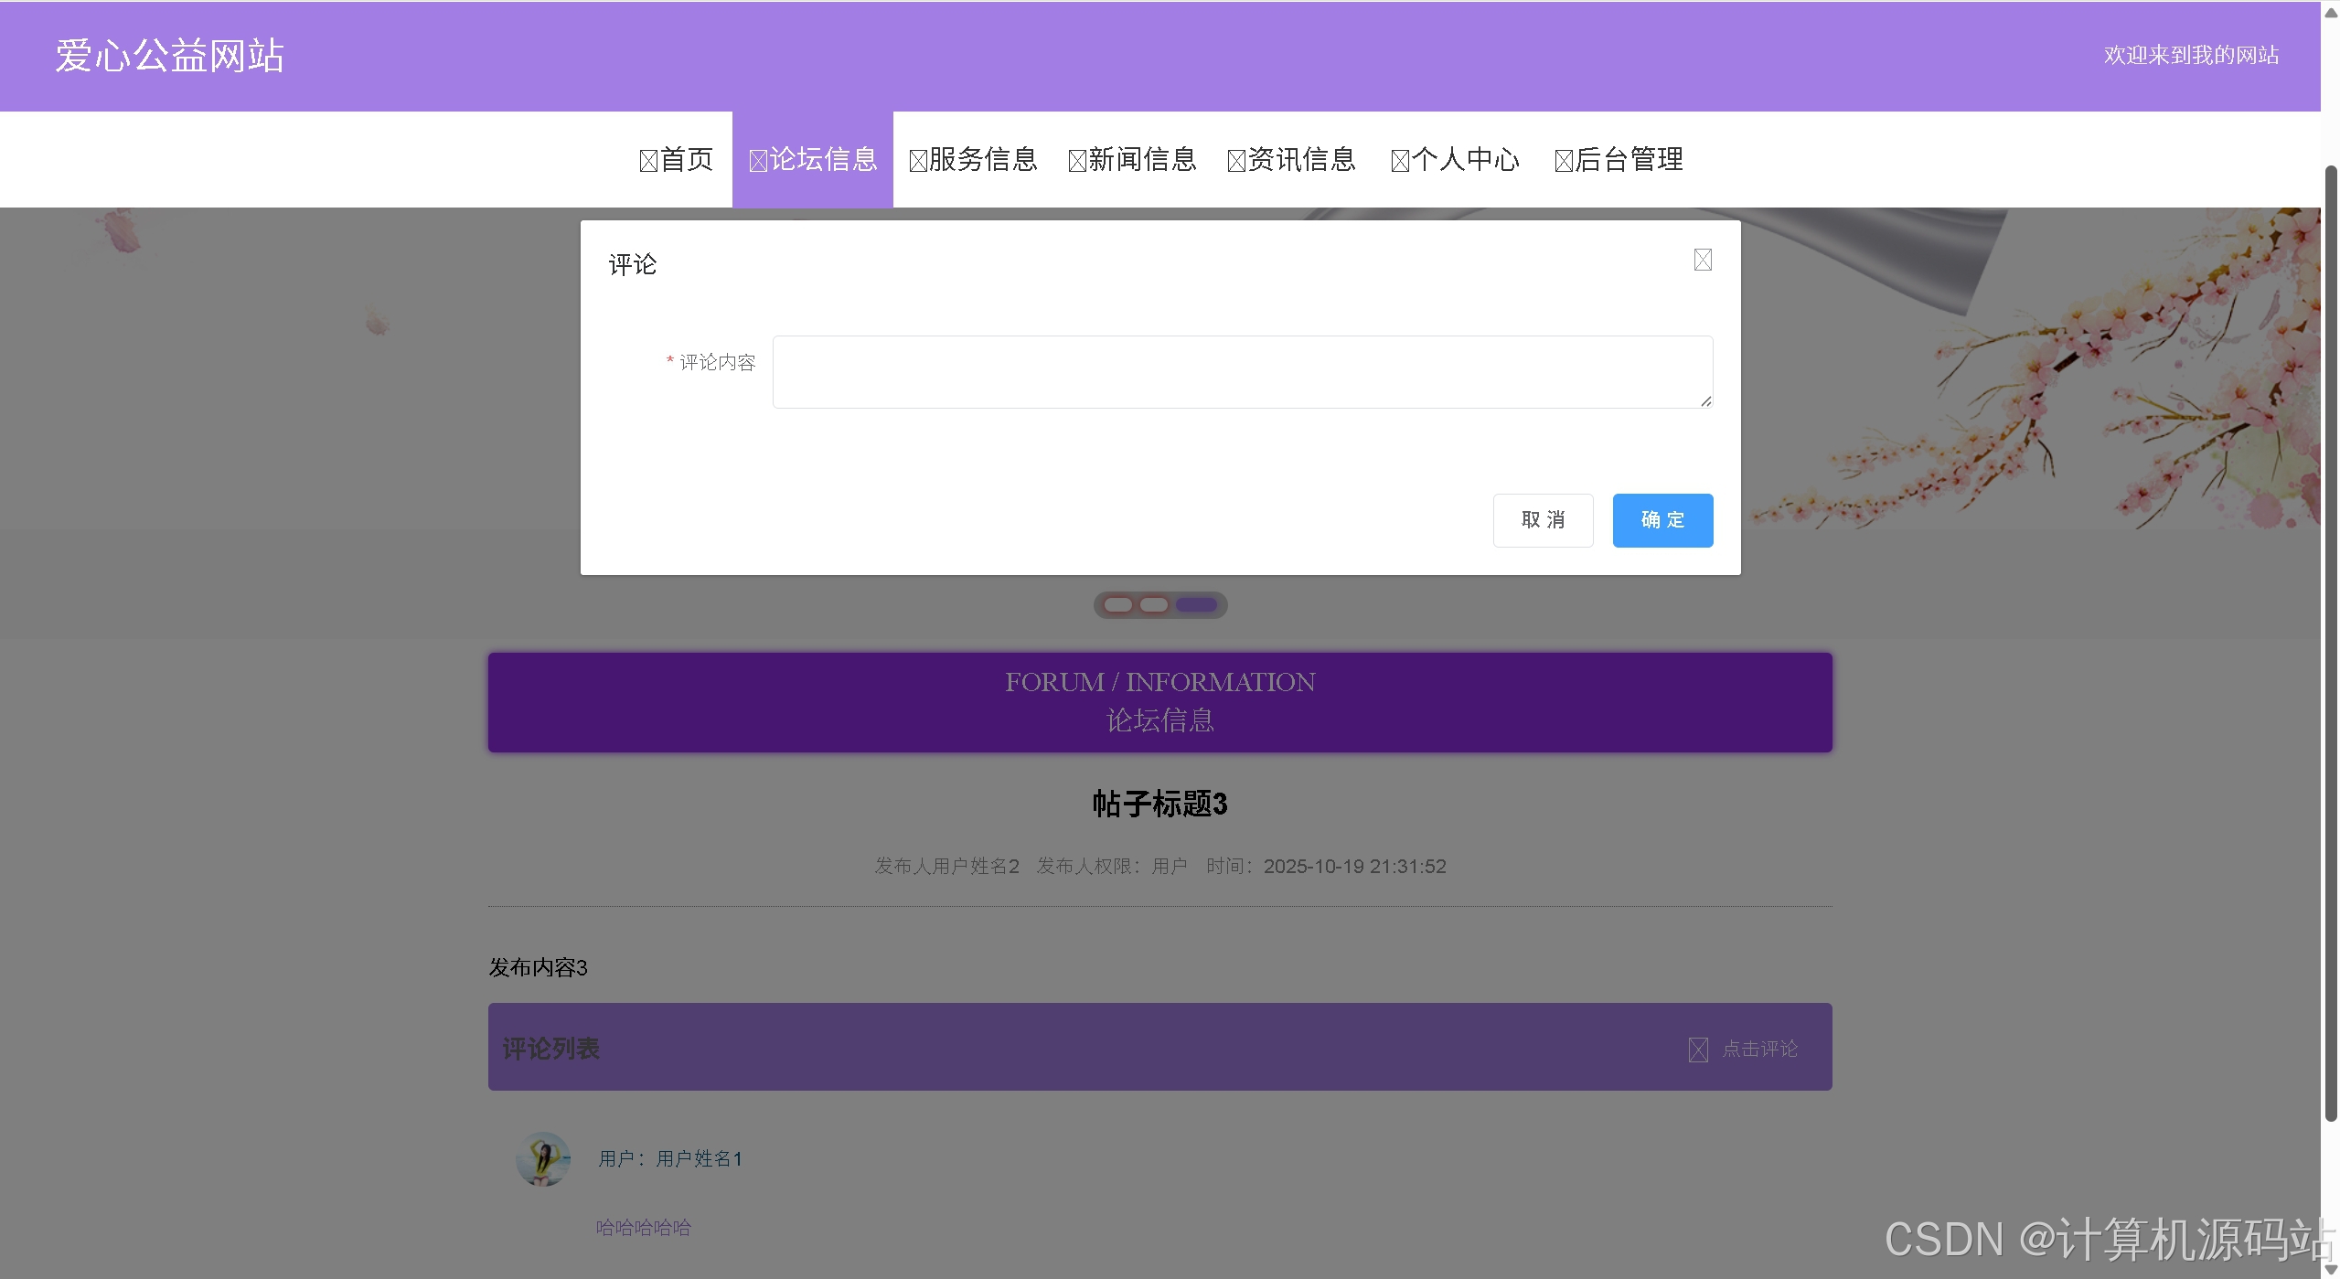Click the icon beside 后台管理
The height and width of the screenshot is (1279, 2340).
(x=1564, y=161)
